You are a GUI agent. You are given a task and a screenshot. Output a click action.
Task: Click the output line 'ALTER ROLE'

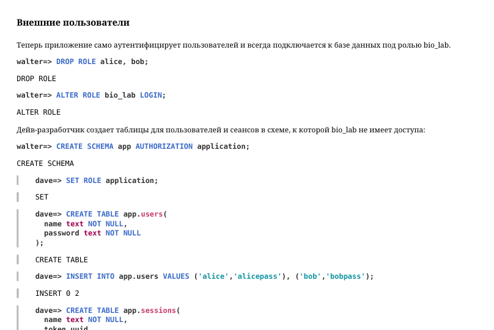click(x=39, y=112)
